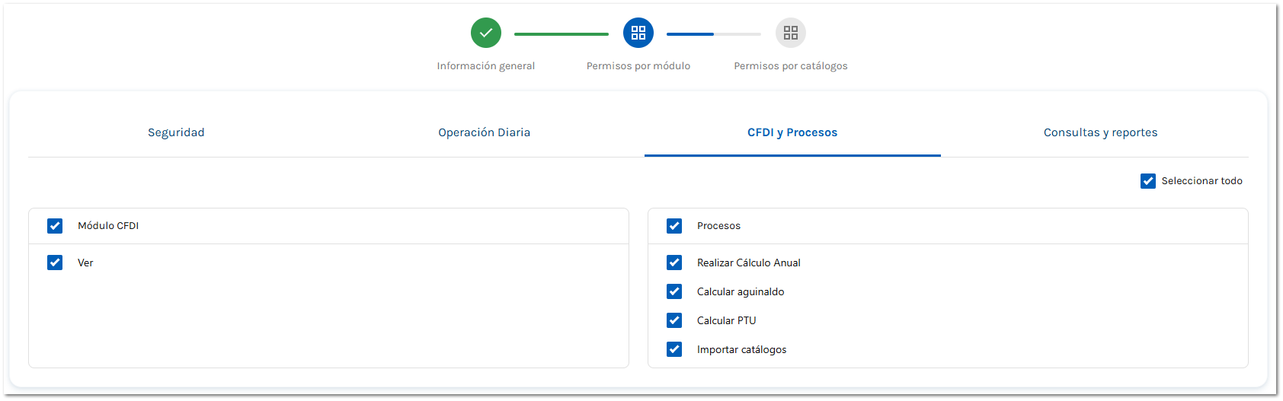Click the green progress line between steps
Viewport: 1283px width, 401px height.
point(562,34)
